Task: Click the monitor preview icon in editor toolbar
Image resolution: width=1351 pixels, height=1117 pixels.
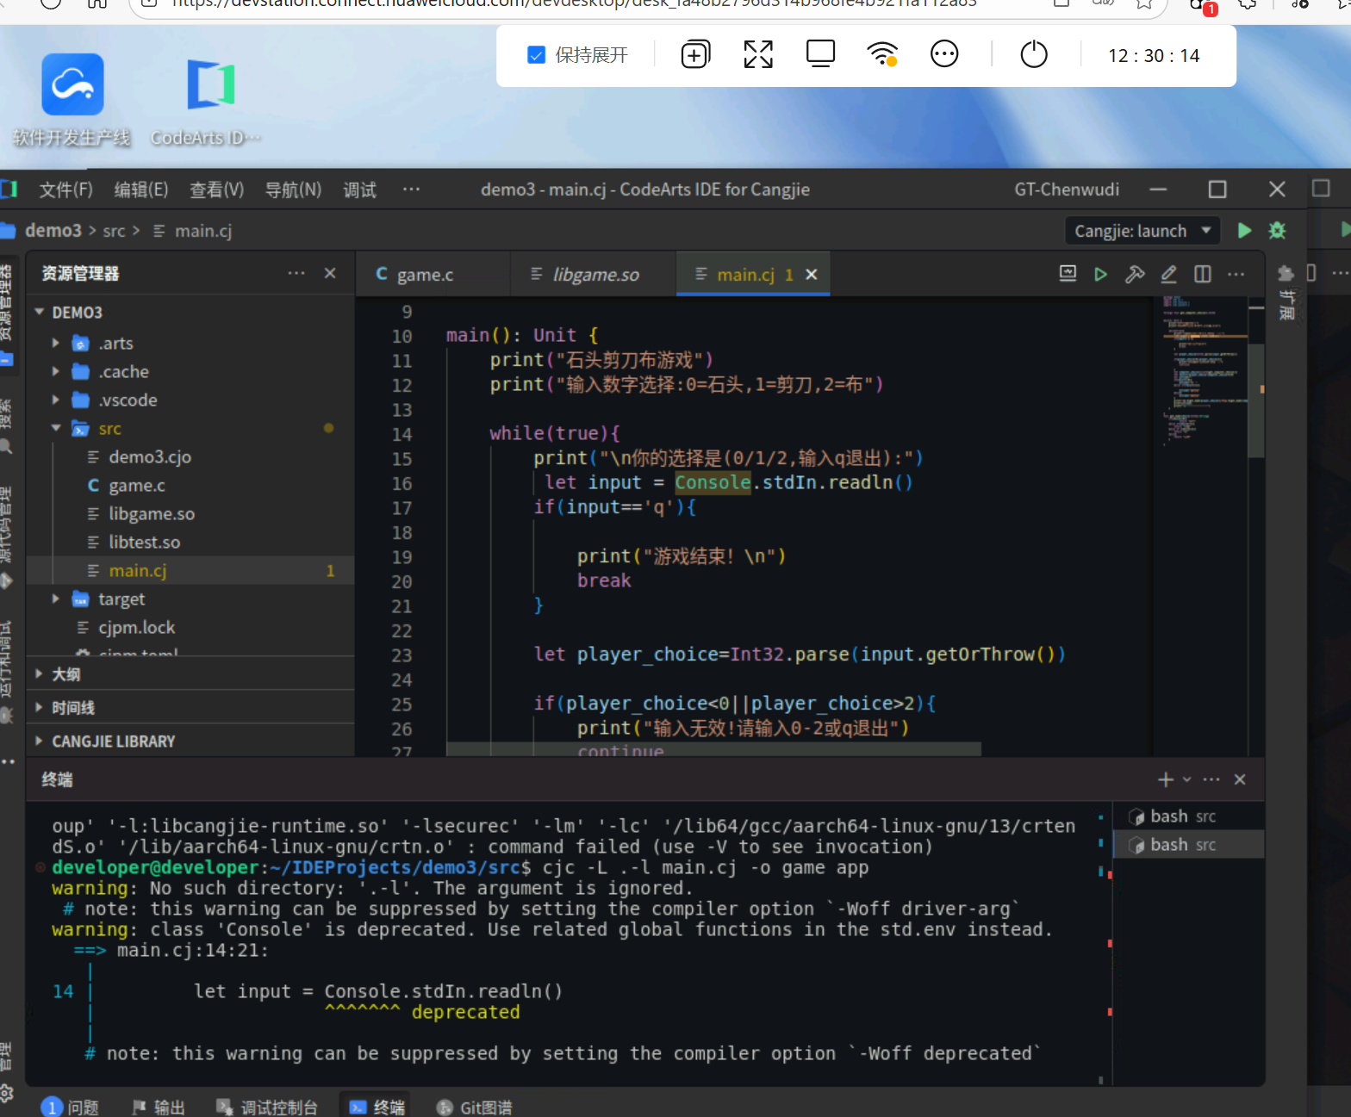Action: coord(1068,274)
